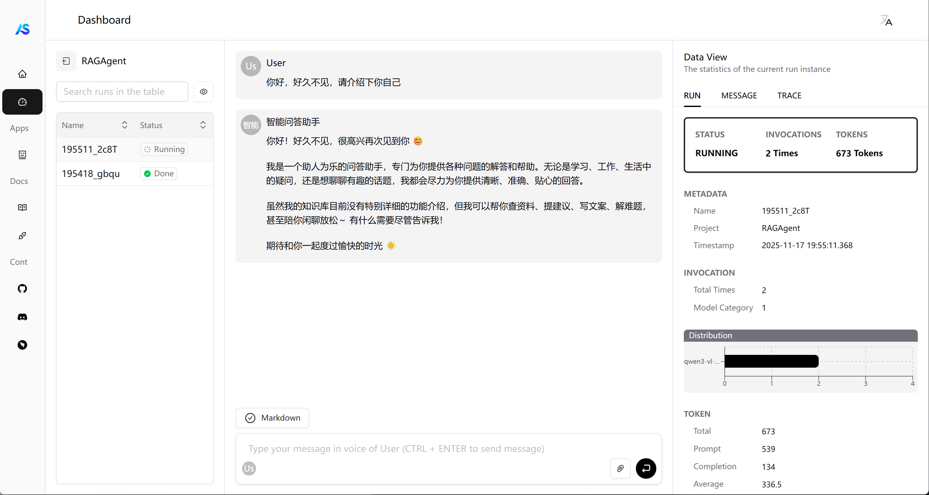Viewport: 929px width, 495px height.
Task: Switch to the RUN tab
Action: (x=692, y=95)
